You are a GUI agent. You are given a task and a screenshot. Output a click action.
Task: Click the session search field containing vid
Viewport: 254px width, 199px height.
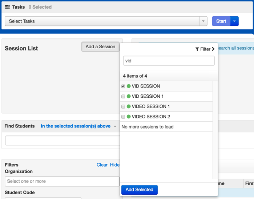(169, 61)
